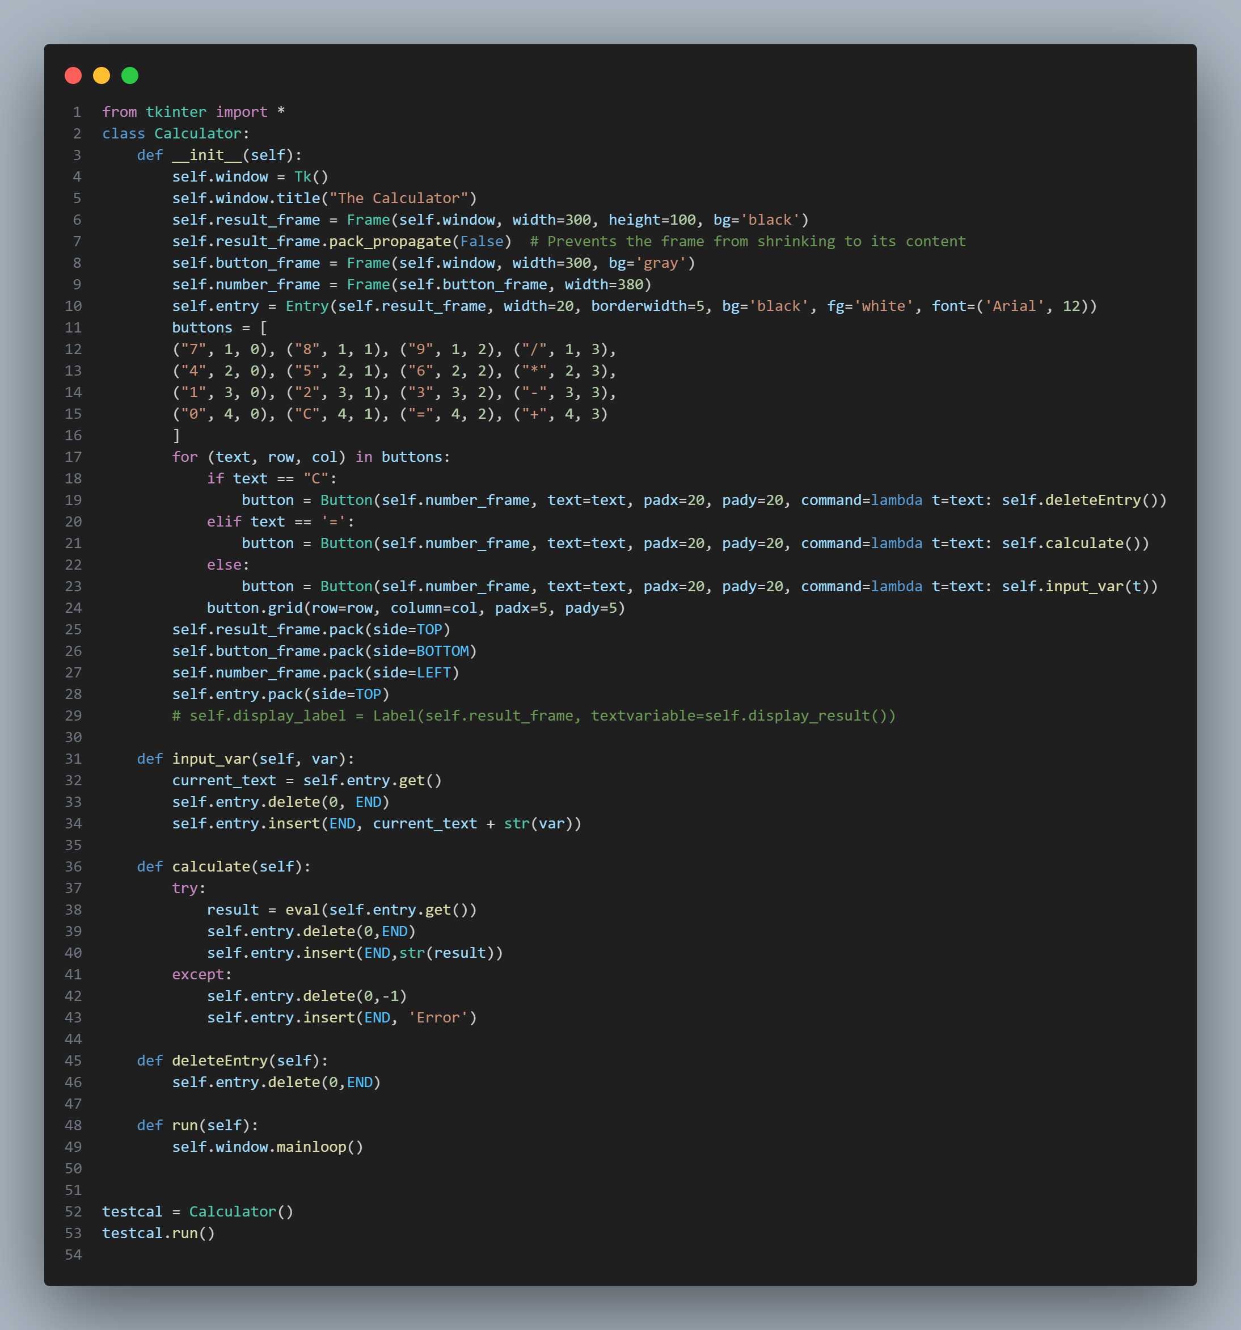Click the red close dot
Viewport: 1241px width, 1330px height.
(73, 75)
